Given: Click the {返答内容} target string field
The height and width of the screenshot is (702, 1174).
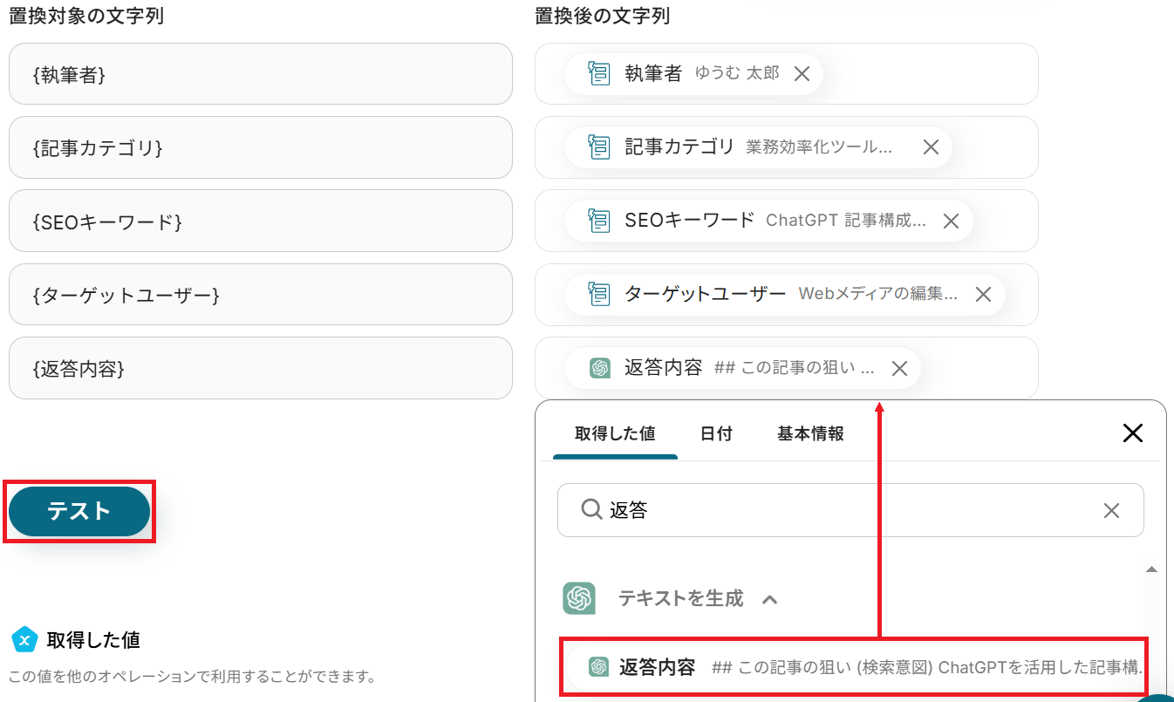Looking at the screenshot, I should coord(261,368).
